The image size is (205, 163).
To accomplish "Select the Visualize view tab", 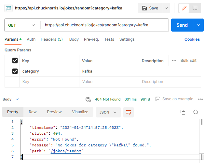I will point(80,112).
